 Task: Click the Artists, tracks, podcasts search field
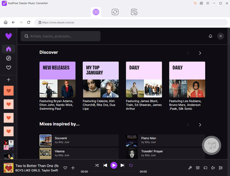(61, 36)
